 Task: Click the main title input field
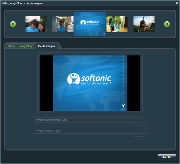(90, 120)
